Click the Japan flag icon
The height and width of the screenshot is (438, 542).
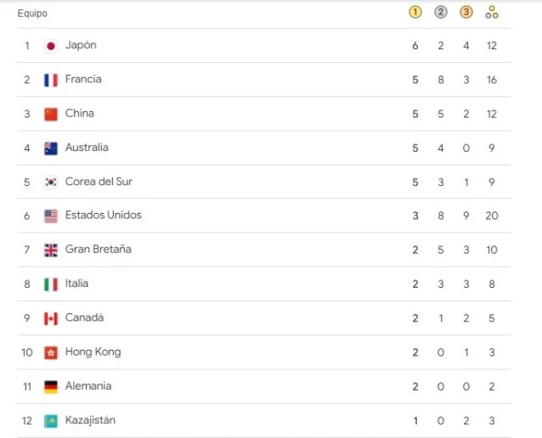pos(51,46)
